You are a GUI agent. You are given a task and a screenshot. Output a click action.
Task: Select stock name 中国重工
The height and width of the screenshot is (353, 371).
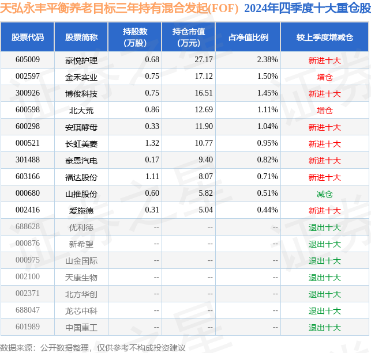tap(81, 328)
